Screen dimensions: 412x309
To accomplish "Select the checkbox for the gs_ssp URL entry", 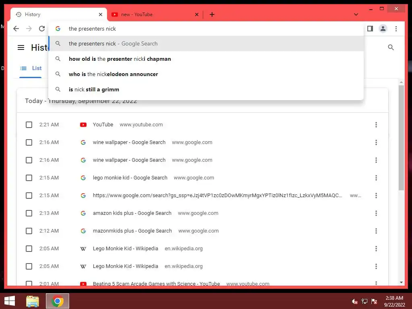I will pyautogui.click(x=29, y=196).
